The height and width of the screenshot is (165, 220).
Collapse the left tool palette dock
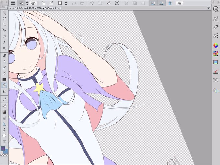tap(2, 2)
